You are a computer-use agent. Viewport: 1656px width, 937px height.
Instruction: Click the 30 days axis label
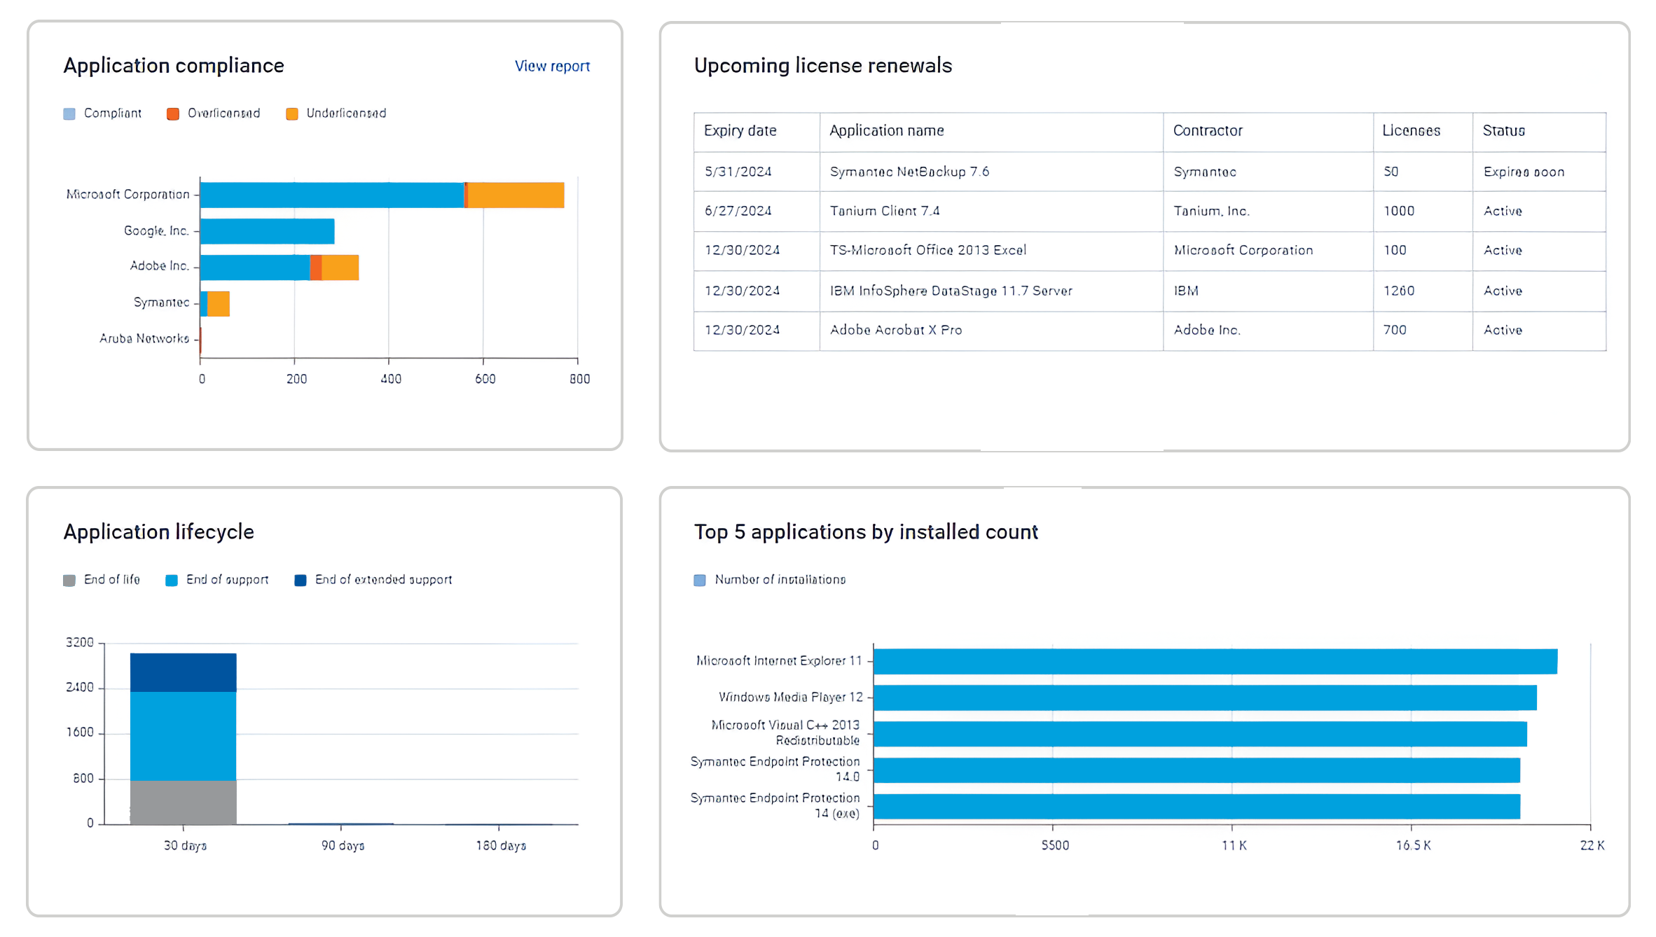185,846
